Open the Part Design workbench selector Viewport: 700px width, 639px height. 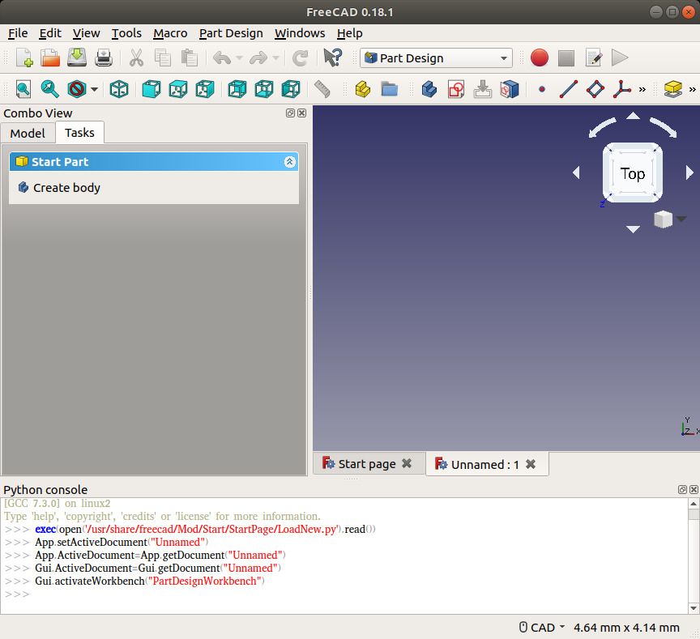(x=436, y=58)
